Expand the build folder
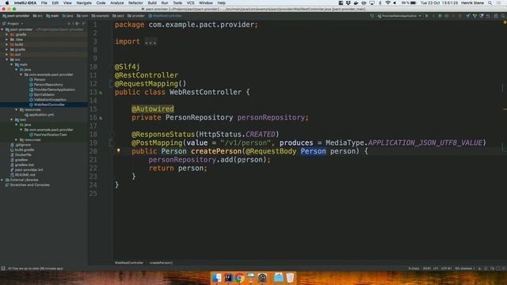This screenshot has height=285, width=507. (x=7, y=44)
